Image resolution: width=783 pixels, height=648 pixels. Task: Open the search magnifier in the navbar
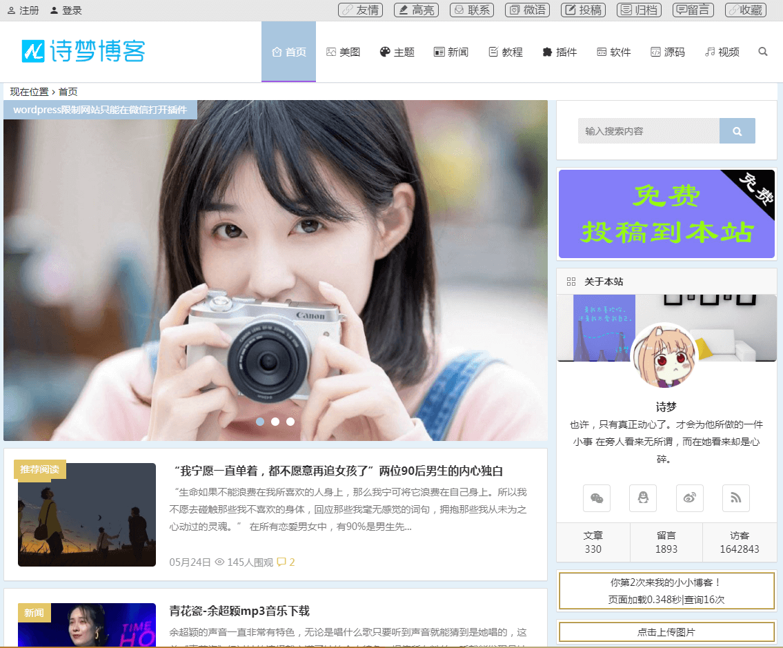click(762, 51)
